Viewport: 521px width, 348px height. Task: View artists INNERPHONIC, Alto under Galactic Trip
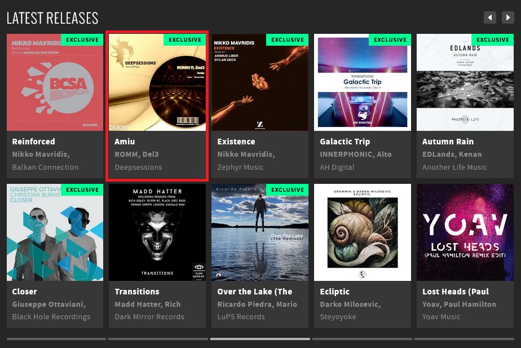356,154
